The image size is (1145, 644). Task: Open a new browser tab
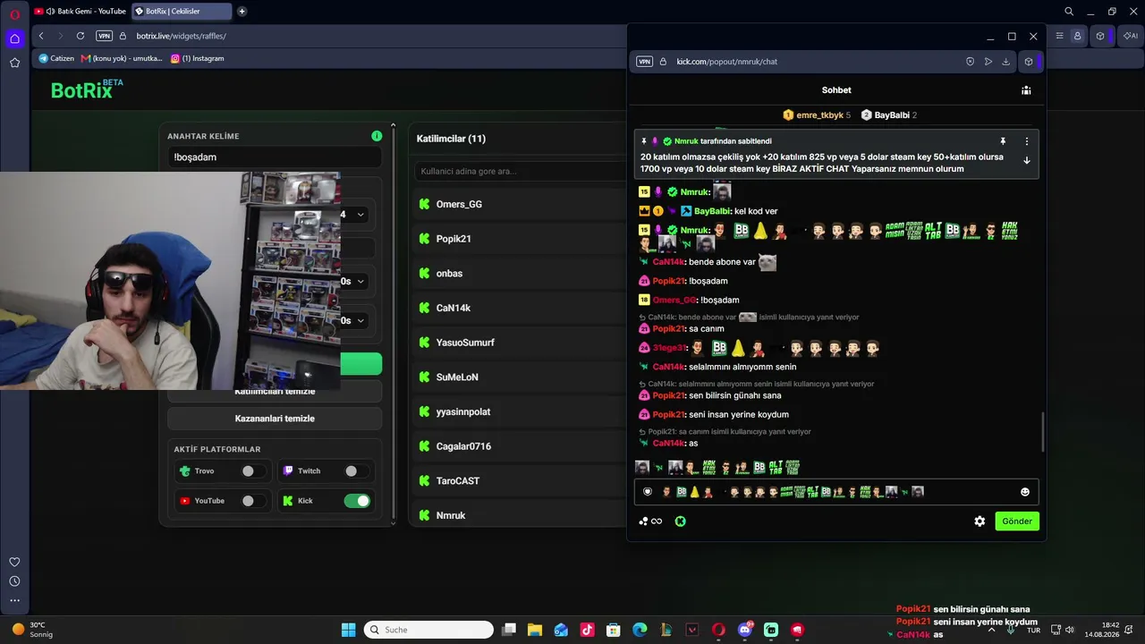[x=242, y=12]
